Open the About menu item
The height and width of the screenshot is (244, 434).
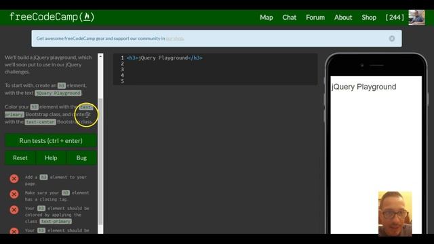click(x=343, y=18)
